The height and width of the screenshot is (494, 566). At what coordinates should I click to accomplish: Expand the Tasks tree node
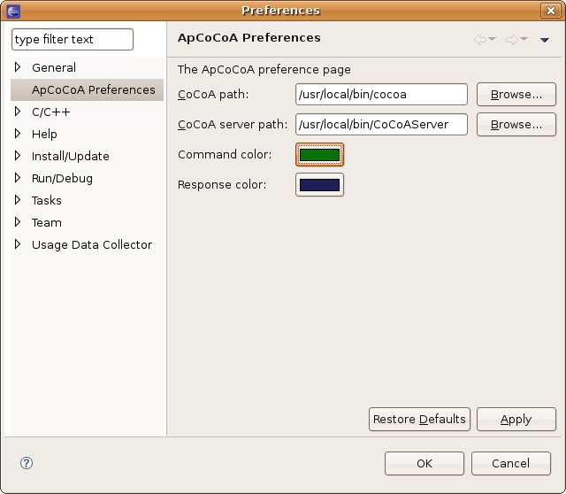[x=18, y=200]
